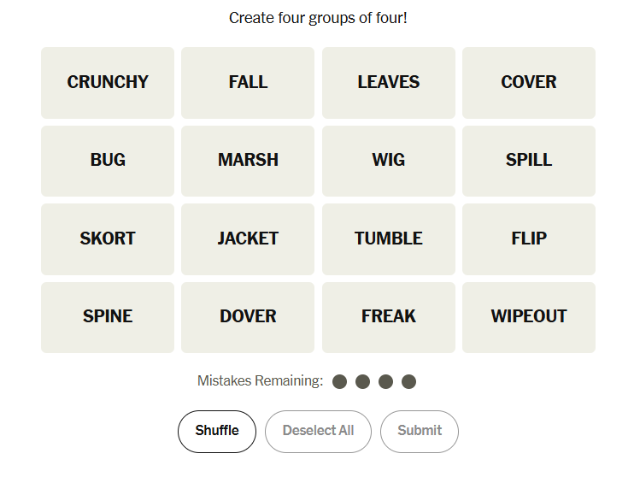Viewport: 640px width, 477px height.
Task: Choose the BUG word tile
Action: 108,161
